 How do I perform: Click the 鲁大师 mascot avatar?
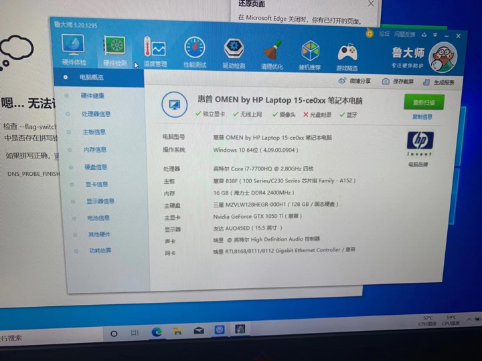point(443,57)
